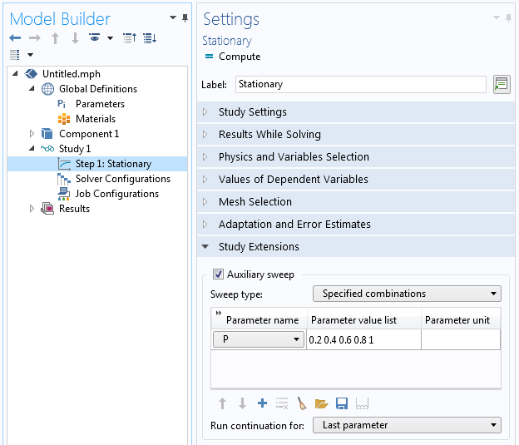Open the Run continuation for dropdown
This screenshot has height=445, width=519.
407,425
